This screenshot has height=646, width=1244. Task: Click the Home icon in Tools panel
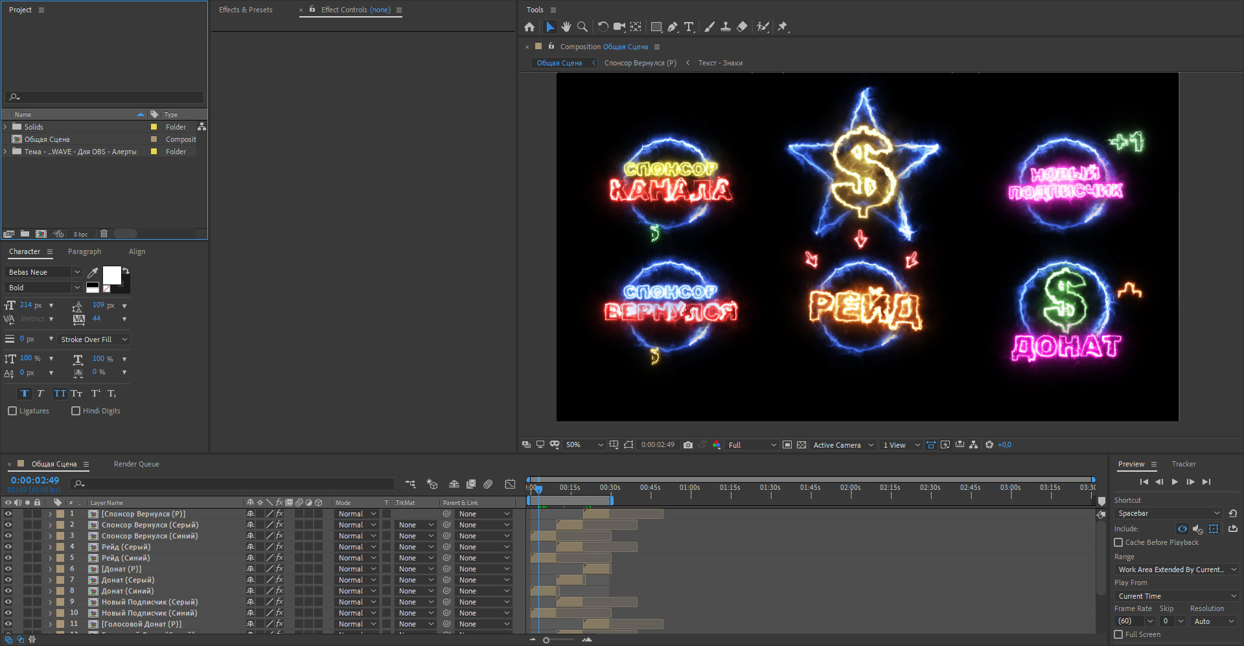pyautogui.click(x=529, y=27)
